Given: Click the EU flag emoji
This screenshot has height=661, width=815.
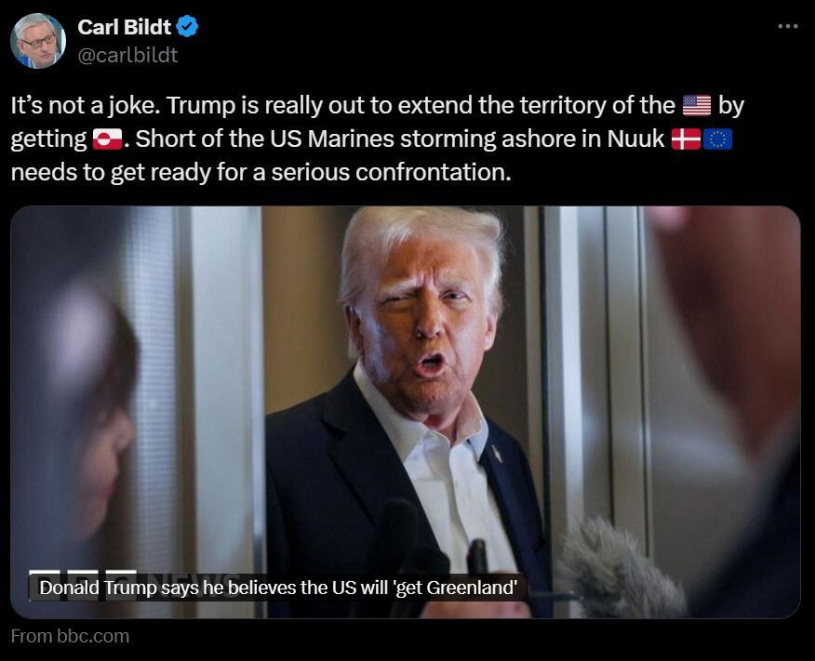Looking at the screenshot, I should [x=717, y=139].
